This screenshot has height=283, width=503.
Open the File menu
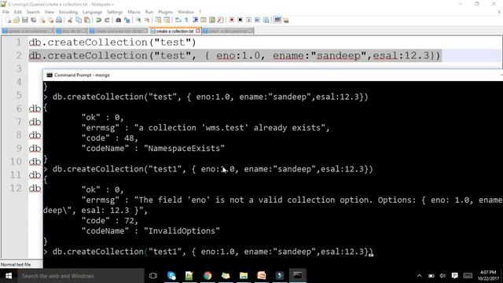point(6,12)
